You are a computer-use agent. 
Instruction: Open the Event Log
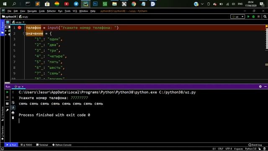pyautogui.click(x=255, y=145)
